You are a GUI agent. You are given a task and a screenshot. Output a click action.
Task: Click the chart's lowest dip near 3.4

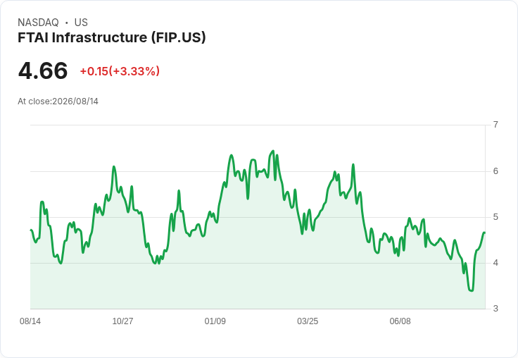click(x=471, y=290)
